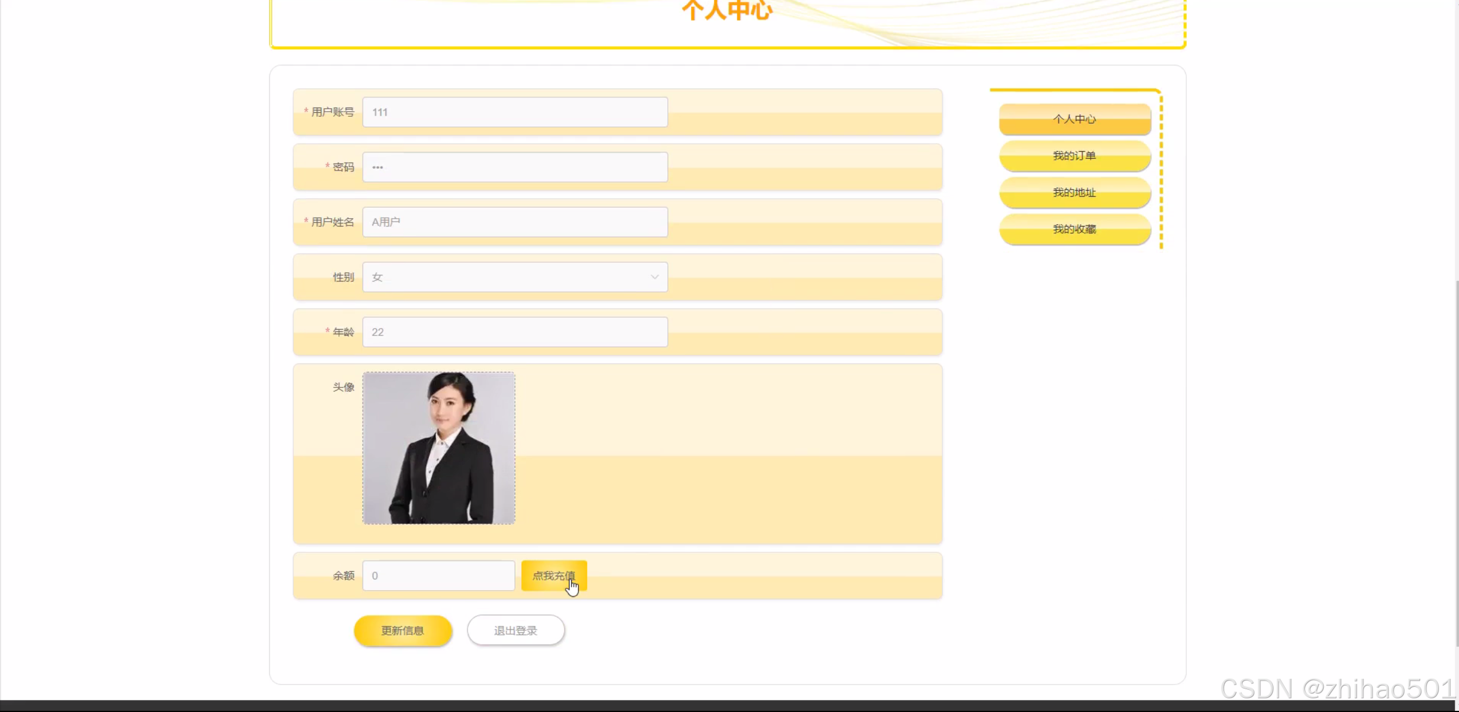Click the 退出登录 logout button

point(516,630)
